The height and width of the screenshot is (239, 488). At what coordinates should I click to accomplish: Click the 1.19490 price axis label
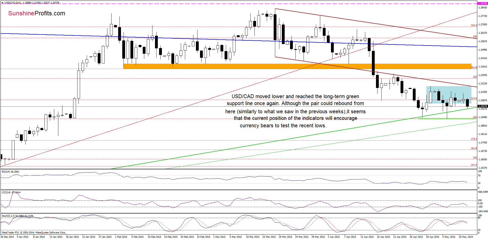483,117
